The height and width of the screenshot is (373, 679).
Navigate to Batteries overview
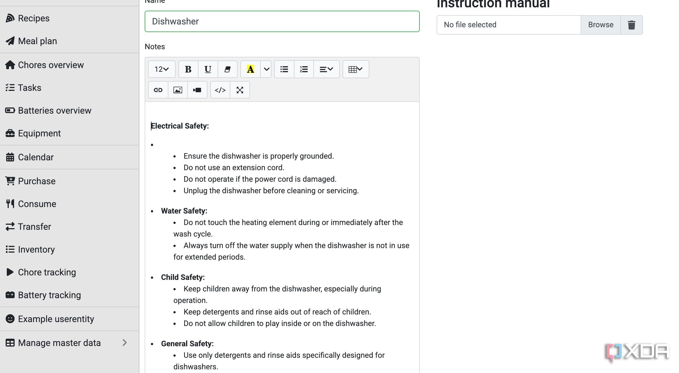pos(70,111)
